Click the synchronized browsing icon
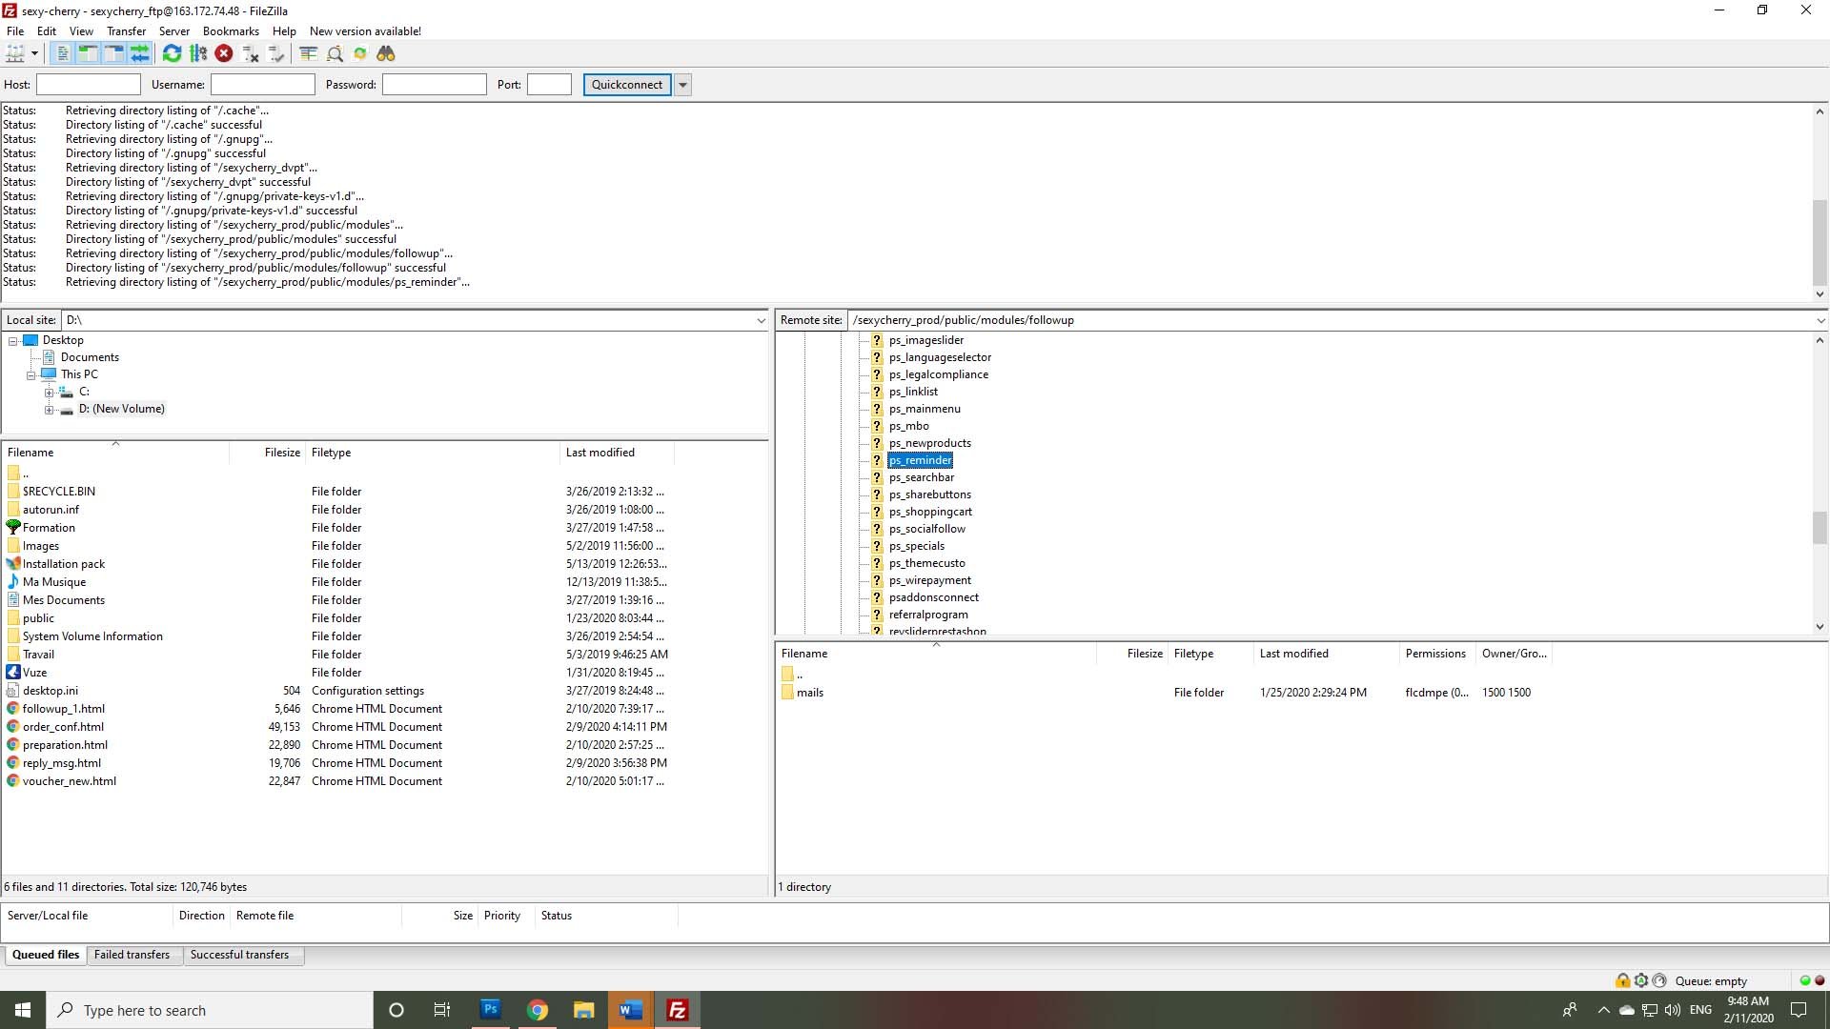 pyautogui.click(x=360, y=54)
